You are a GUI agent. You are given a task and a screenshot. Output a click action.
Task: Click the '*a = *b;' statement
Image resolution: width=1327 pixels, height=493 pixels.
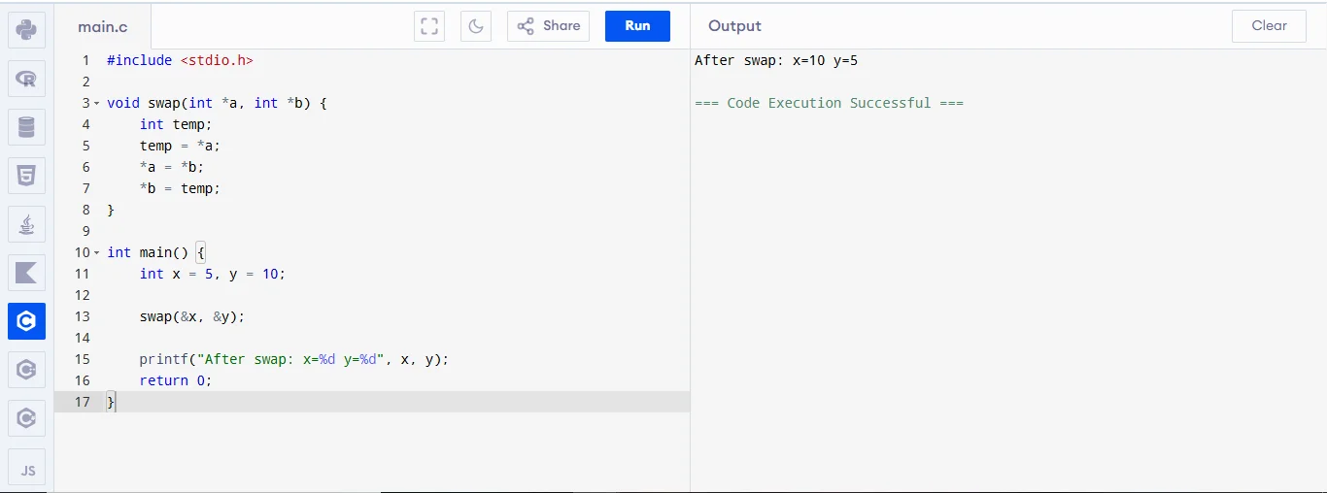coord(172,167)
